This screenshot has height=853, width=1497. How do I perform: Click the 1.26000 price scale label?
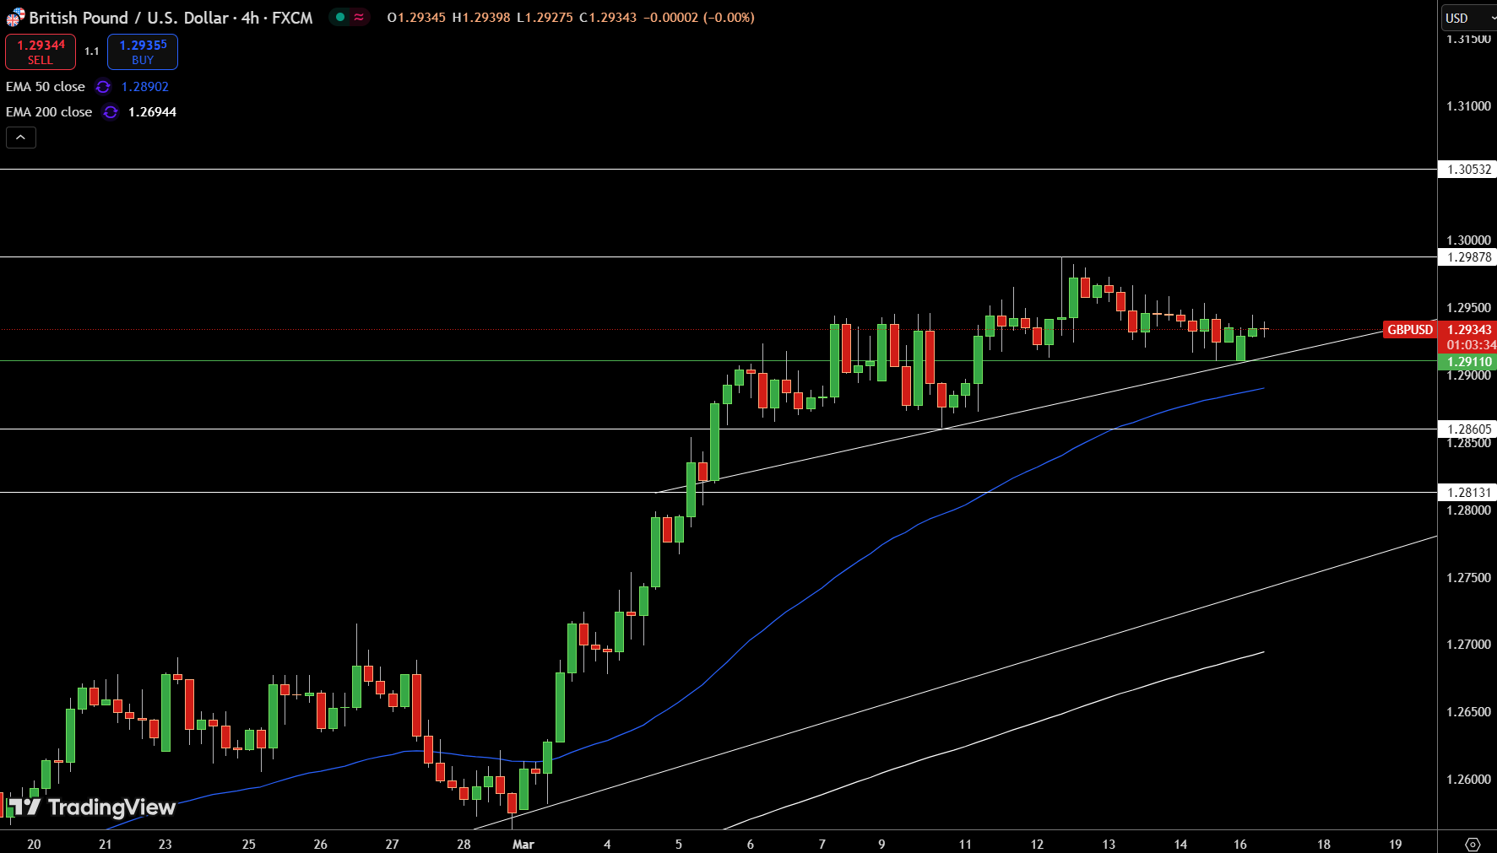1468,780
